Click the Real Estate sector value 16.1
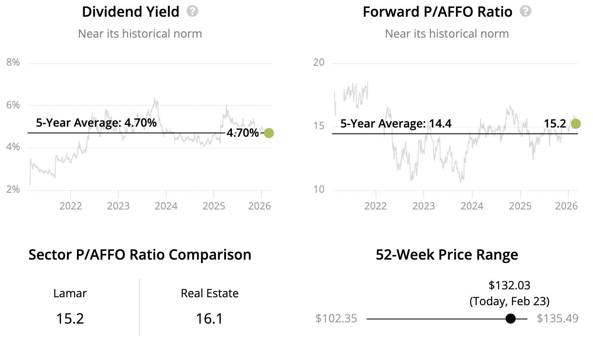Image resolution: width=593 pixels, height=342 pixels. coord(210,319)
